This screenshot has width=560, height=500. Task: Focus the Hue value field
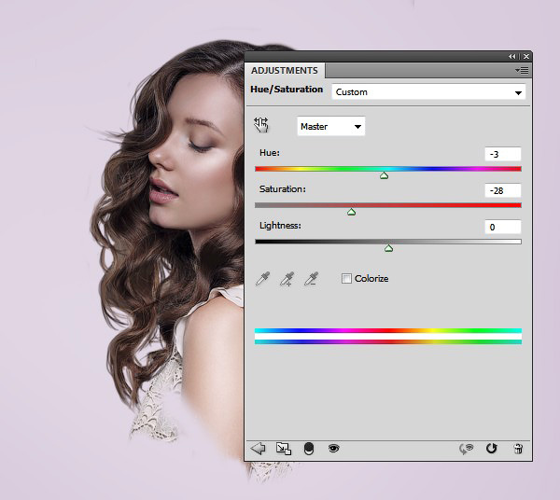click(503, 154)
